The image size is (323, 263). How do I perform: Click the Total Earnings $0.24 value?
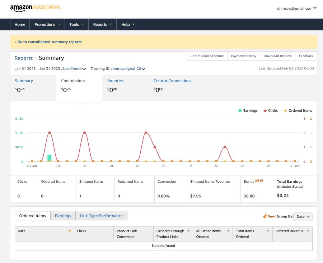pos(283,196)
